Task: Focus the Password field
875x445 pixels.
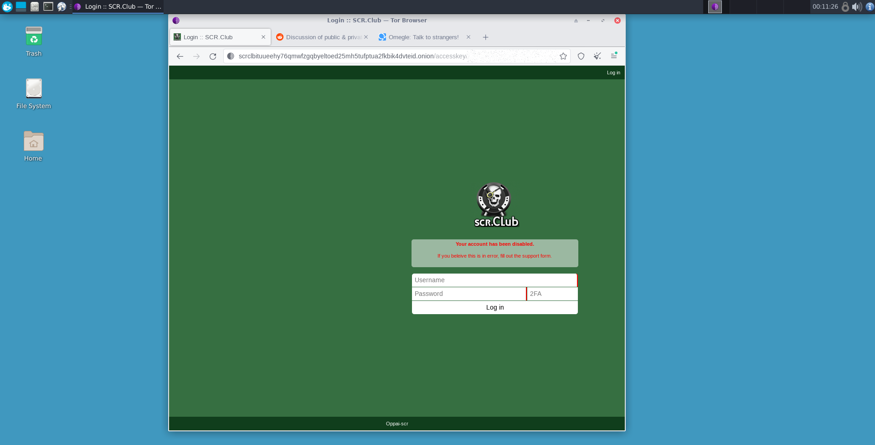Action: [469, 294]
